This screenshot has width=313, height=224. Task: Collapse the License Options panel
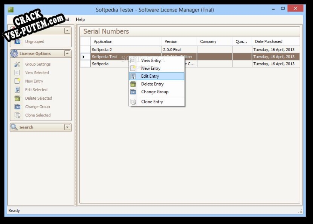[x=67, y=53]
